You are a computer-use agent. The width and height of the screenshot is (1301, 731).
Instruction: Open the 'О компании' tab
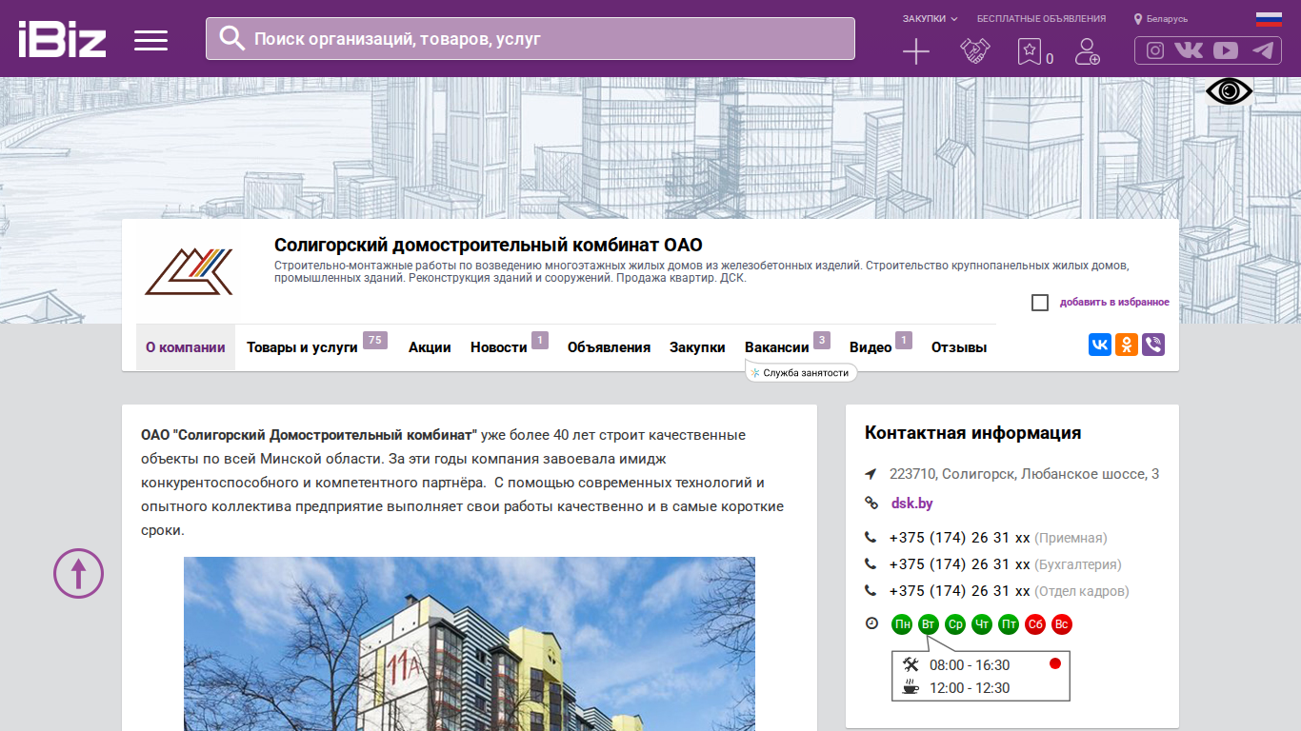point(186,347)
